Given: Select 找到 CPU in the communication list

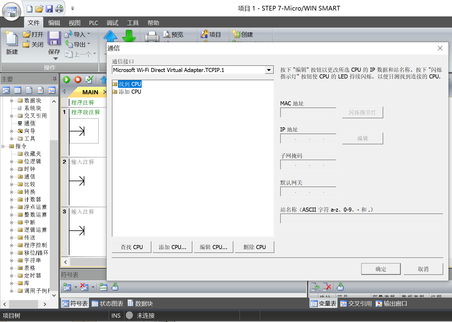Looking at the screenshot, I should pyautogui.click(x=130, y=84).
